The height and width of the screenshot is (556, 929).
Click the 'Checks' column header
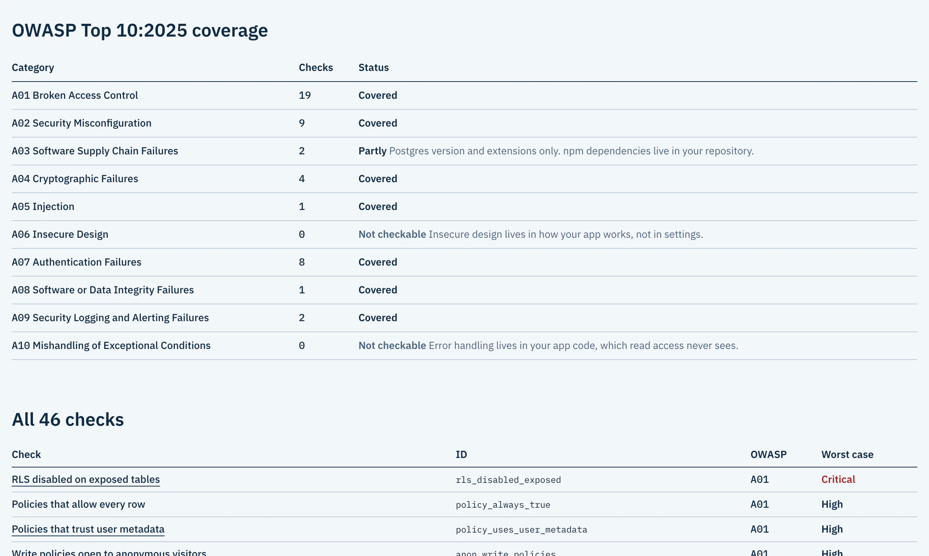tap(316, 67)
